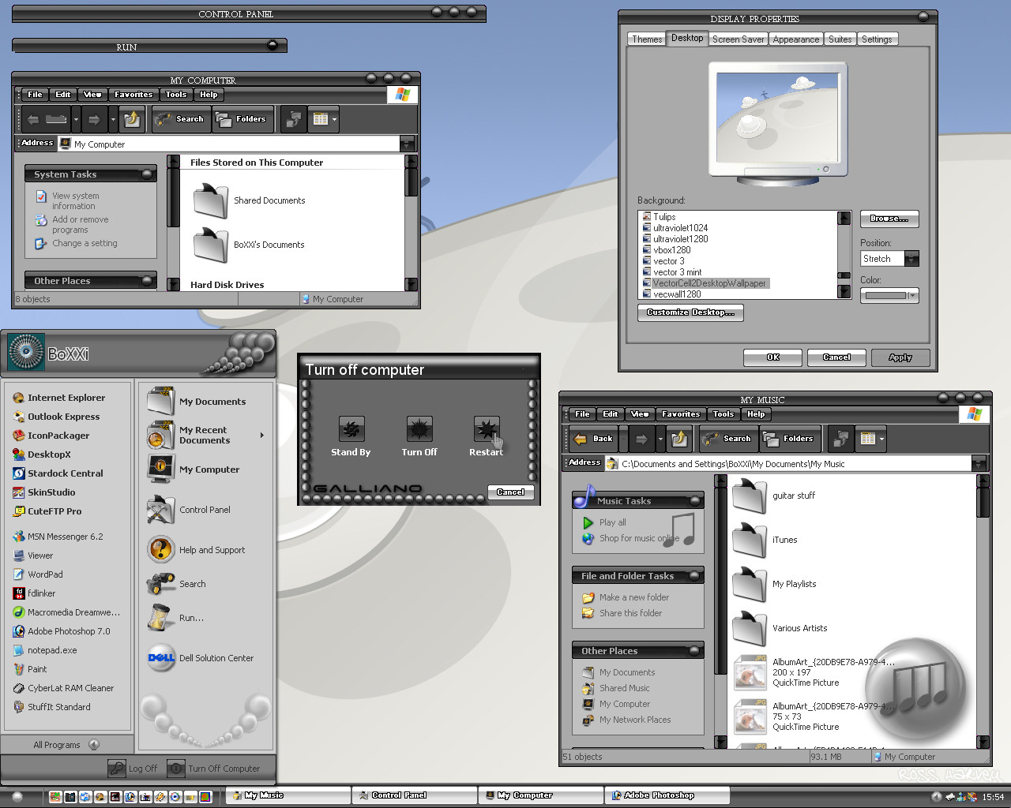1011x808 pixels.
Task: Open the address dropdown in My Computer
Action: (407, 144)
